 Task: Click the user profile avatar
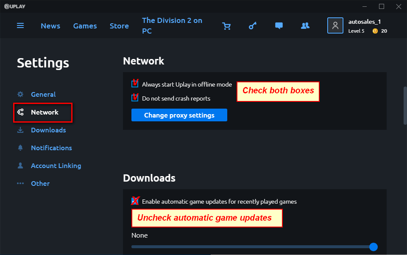coord(335,25)
